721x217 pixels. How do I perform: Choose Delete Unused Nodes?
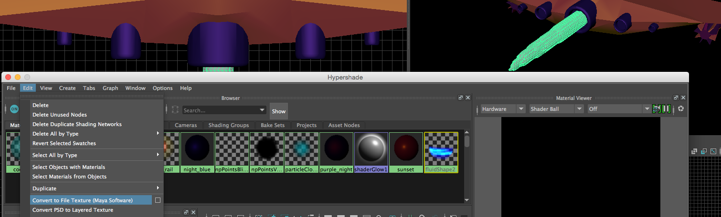coord(60,115)
